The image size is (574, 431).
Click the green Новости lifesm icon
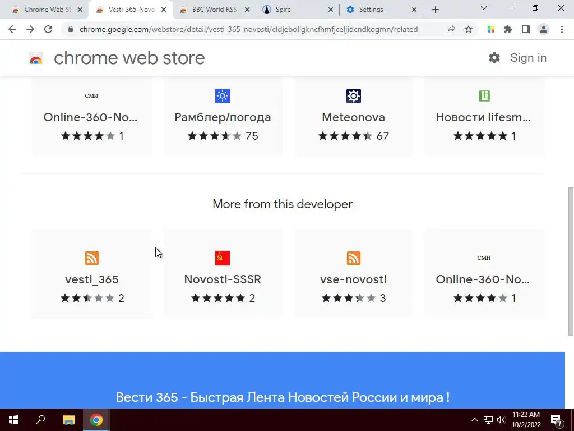pos(484,96)
